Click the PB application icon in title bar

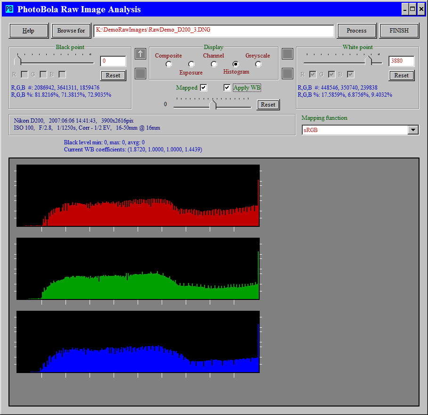click(9, 9)
